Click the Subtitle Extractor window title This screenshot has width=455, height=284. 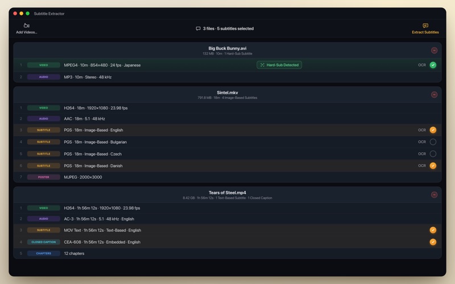click(x=49, y=14)
